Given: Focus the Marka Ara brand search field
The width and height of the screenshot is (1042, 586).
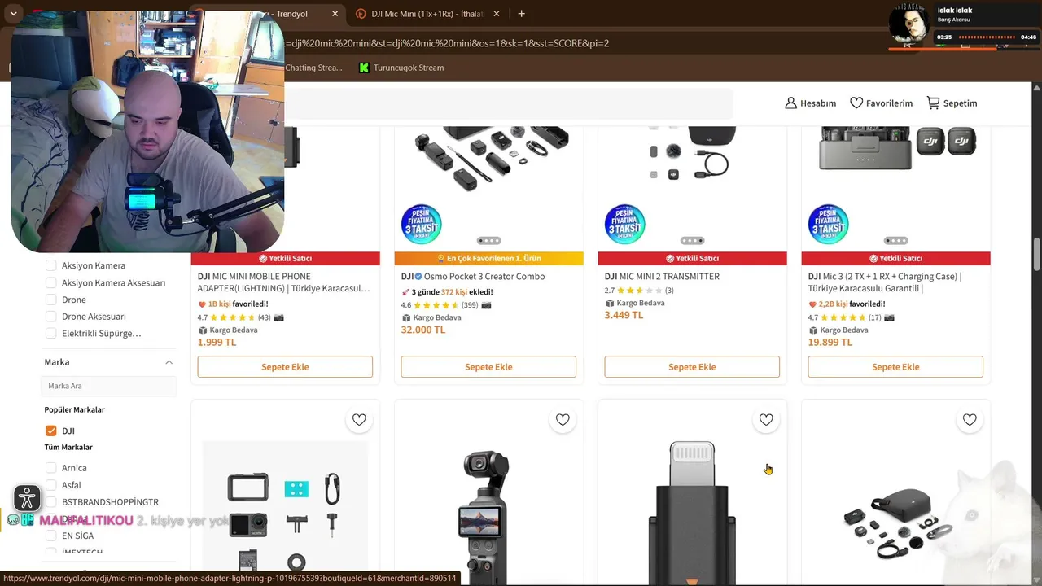Looking at the screenshot, I should point(109,386).
